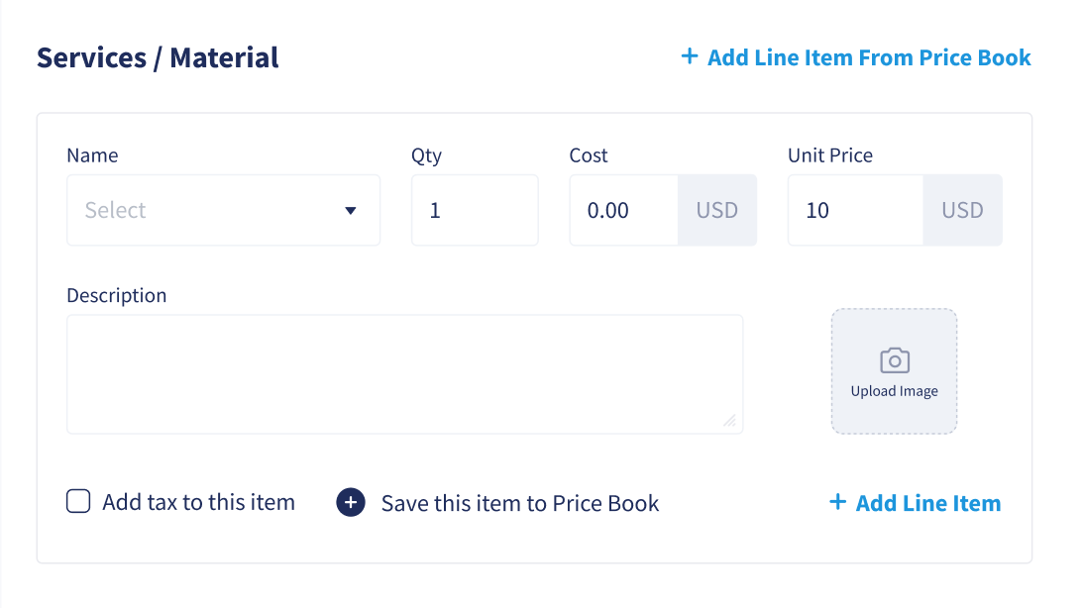1083x608 pixels.
Task: Click Save this item to Price Book
Action: coord(519,503)
